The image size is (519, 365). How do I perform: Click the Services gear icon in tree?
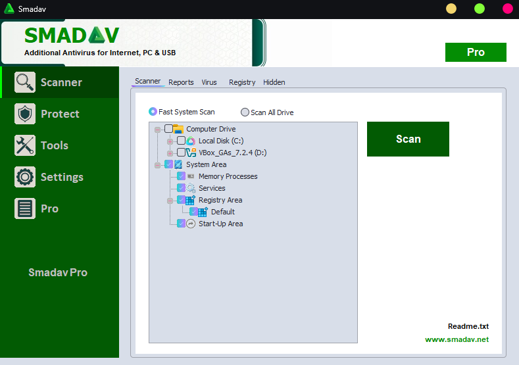pyautogui.click(x=191, y=188)
